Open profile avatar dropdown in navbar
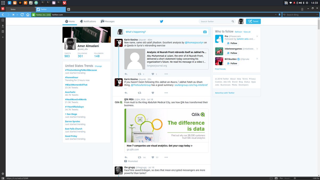The image size is (320, 180). point(241,21)
